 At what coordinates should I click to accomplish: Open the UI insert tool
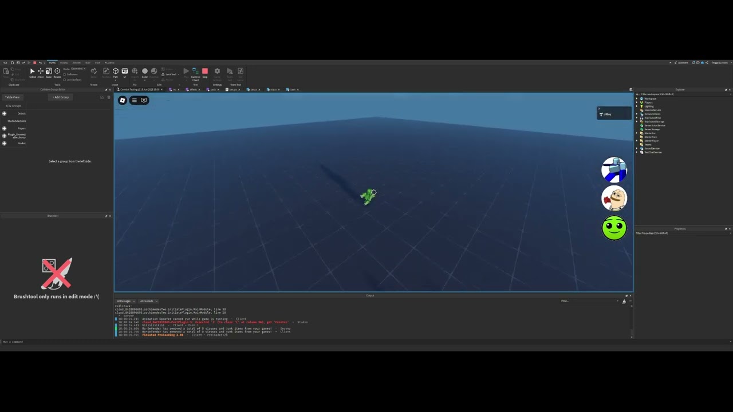[x=125, y=71]
